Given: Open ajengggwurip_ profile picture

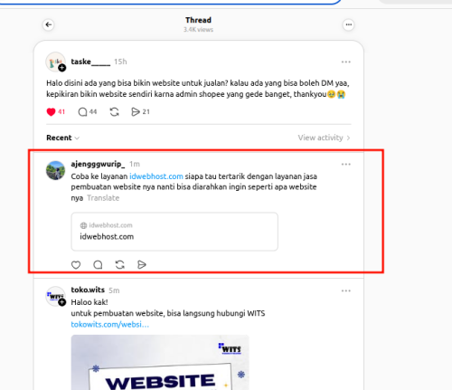Looking at the screenshot, I should click(x=55, y=170).
